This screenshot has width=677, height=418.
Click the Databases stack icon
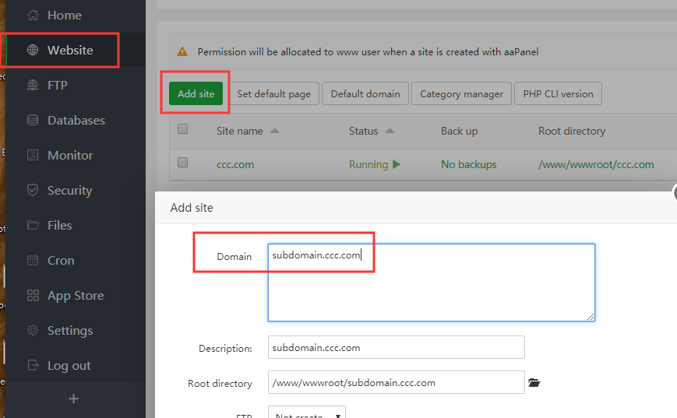point(33,121)
